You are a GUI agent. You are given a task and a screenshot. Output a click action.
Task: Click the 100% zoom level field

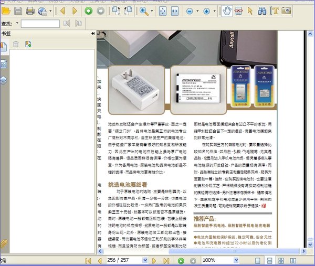click(x=218, y=260)
